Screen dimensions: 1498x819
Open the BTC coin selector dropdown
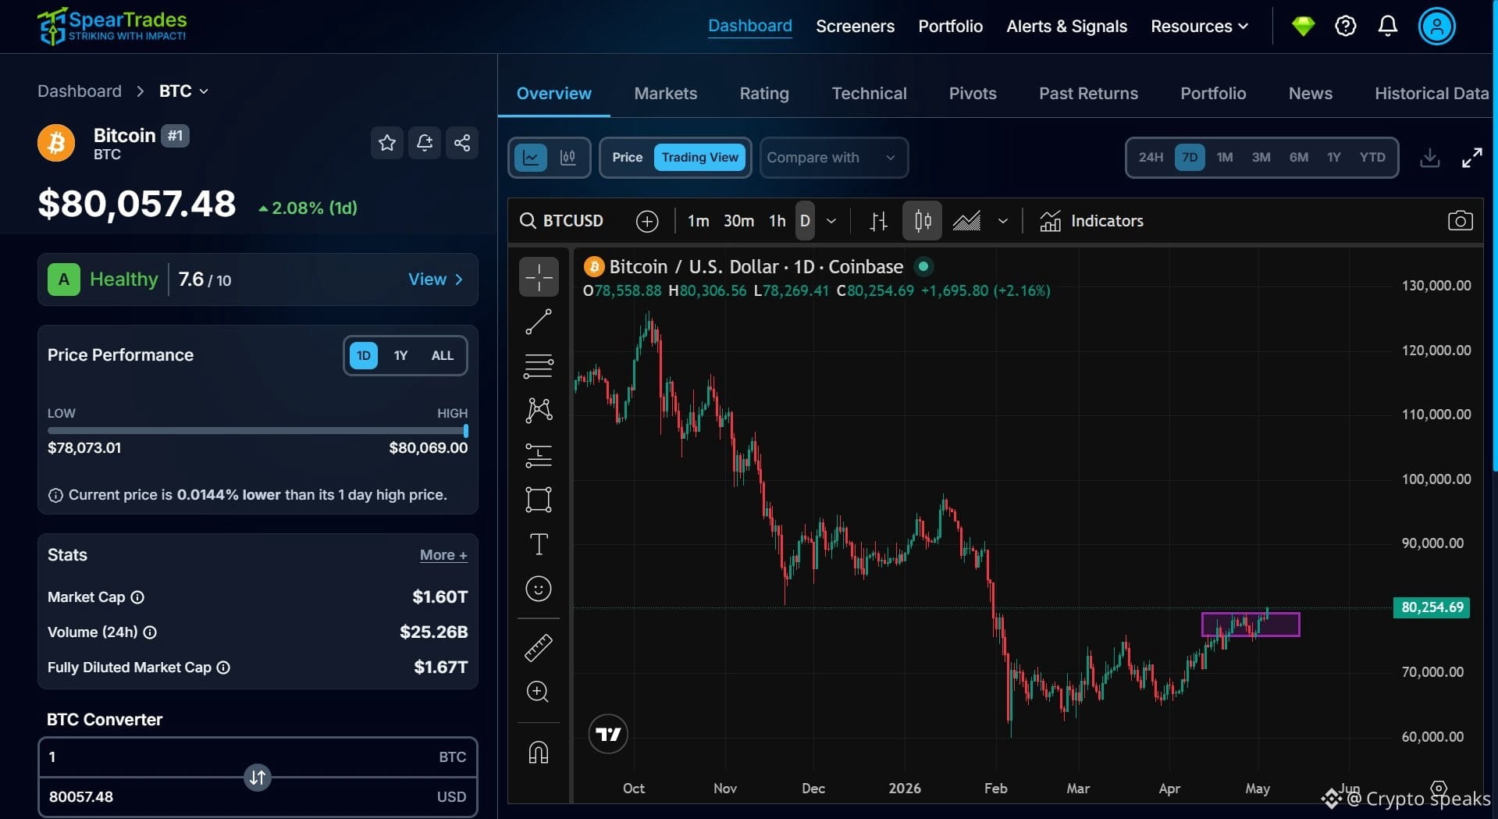(x=183, y=91)
